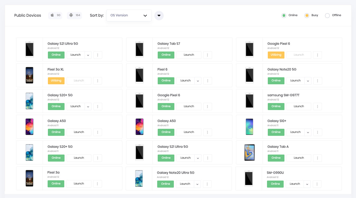356x198 pixels.
Task: Open three-dot menu for Galaxy Note20 Ultra 5G
Action: (207, 184)
